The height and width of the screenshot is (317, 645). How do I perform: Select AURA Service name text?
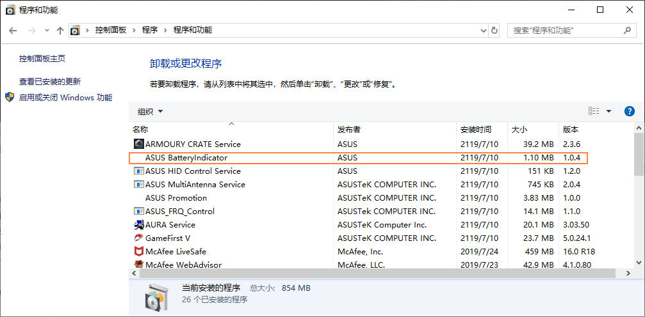[170, 224]
